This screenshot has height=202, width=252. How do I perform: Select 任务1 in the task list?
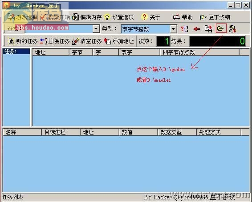(x=16, y=51)
